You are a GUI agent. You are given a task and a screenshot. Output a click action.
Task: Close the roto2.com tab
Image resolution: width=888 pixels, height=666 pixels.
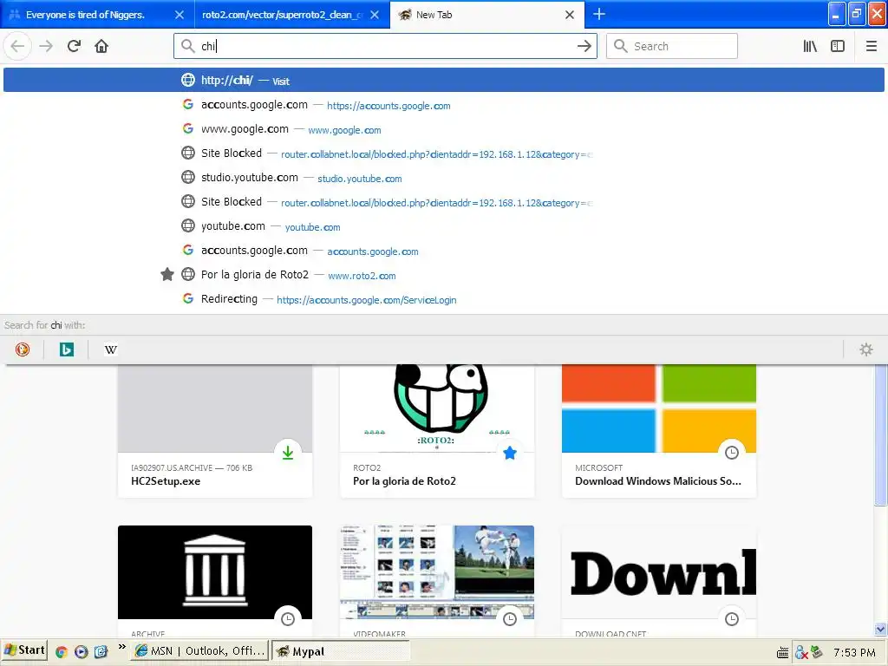pos(375,15)
